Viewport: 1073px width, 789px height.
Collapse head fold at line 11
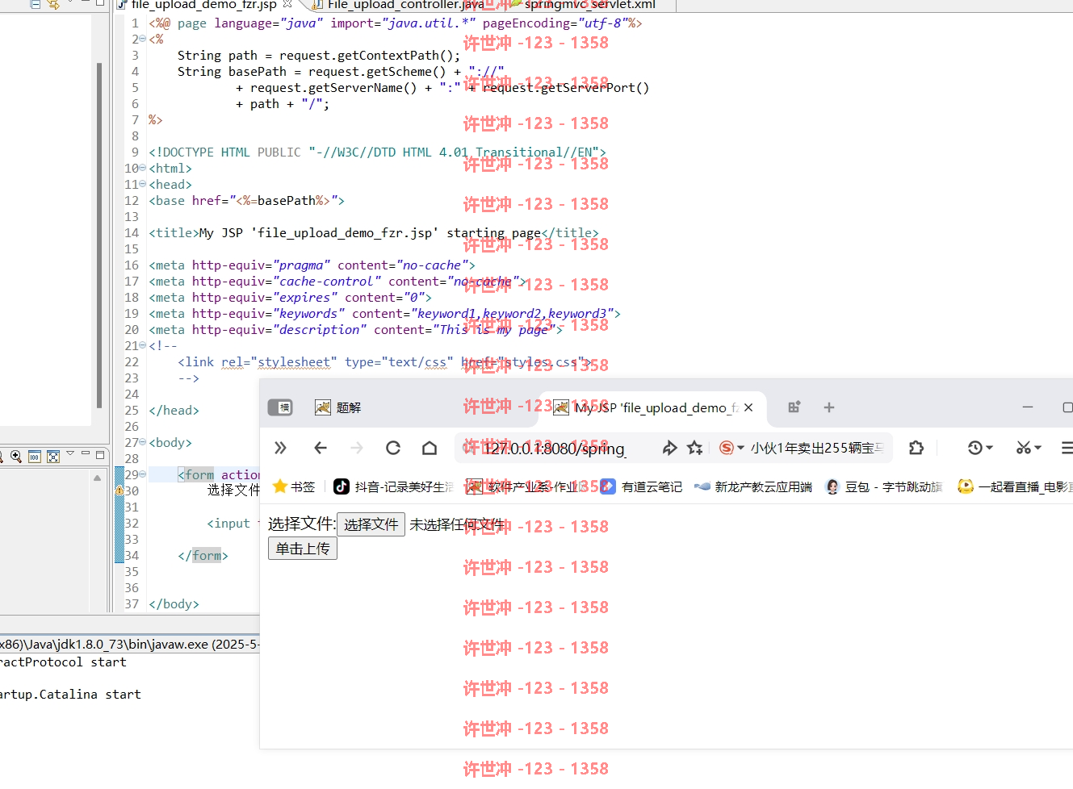tap(143, 184)
